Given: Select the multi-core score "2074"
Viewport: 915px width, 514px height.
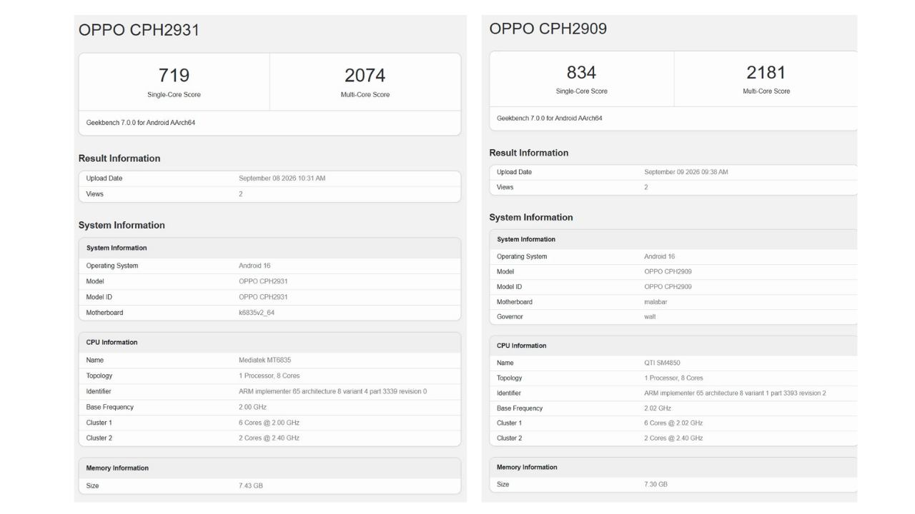Looking at the screenshot, I should coord(365,75).
